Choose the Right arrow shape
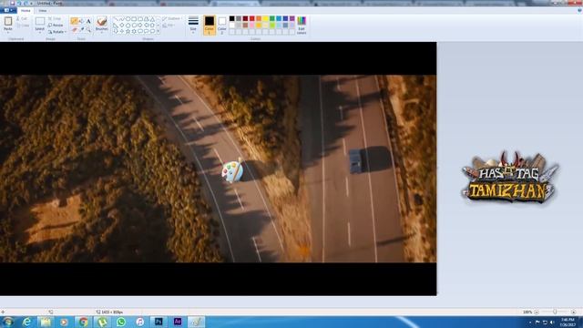 coord(140,25)
